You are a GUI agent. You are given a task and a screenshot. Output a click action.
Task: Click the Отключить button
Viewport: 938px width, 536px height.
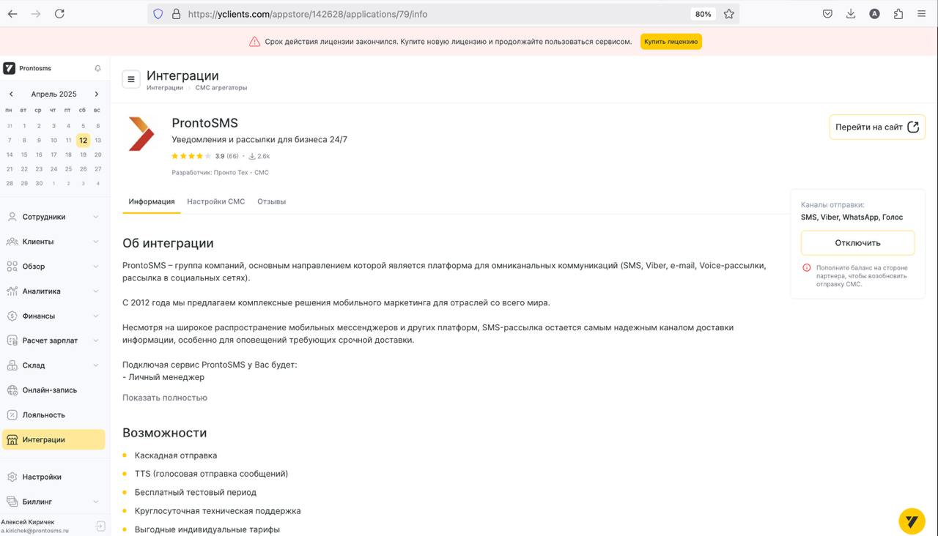[857, 243]
